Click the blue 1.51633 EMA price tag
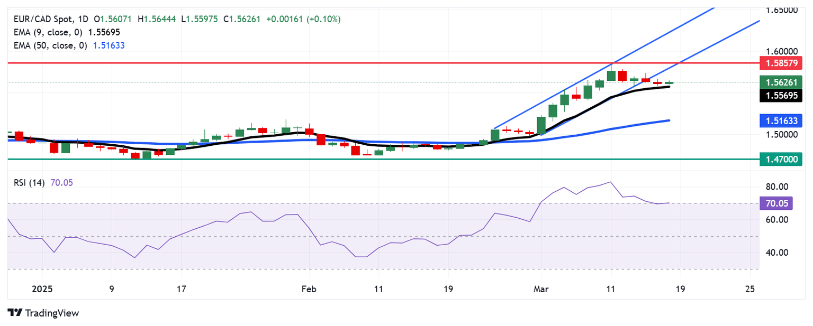 click(781, 121)
